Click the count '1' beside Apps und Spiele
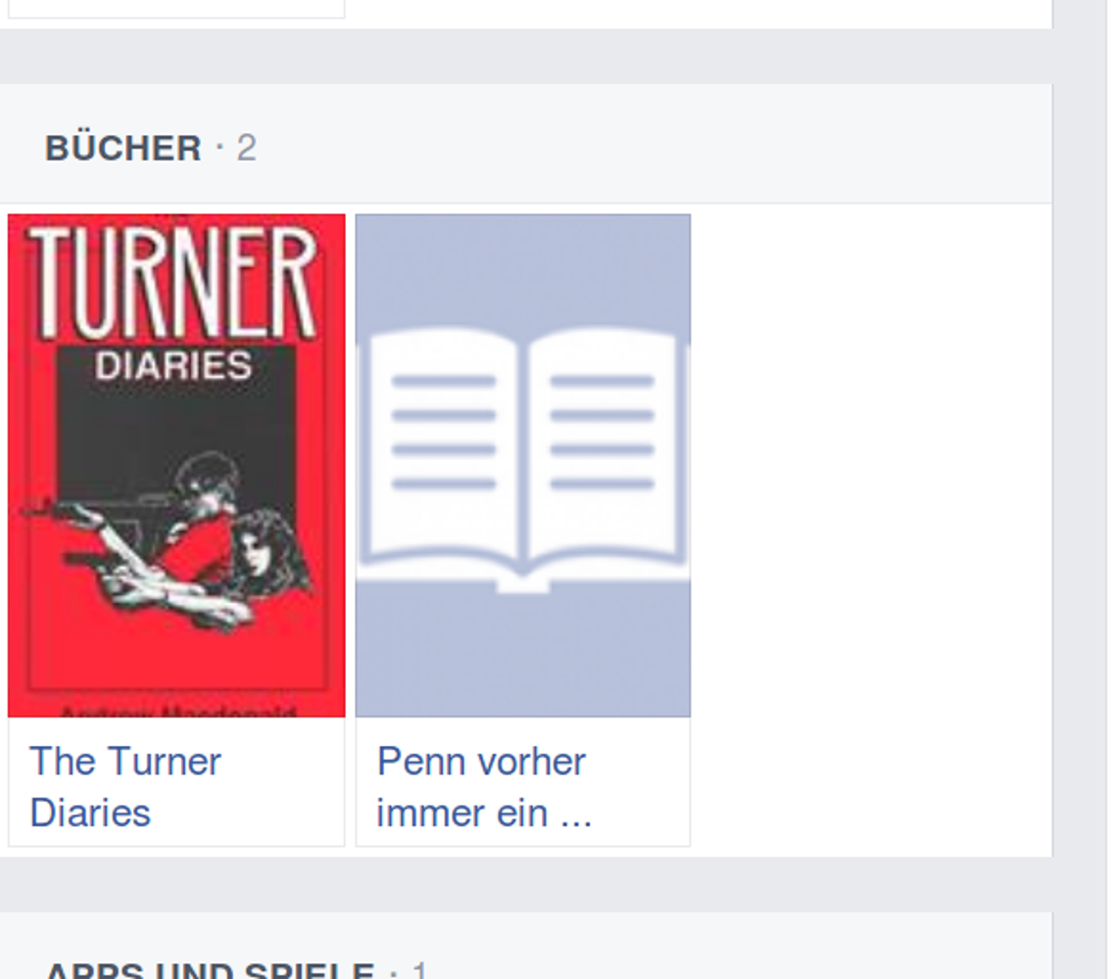The image size is (1113, 979). [419, 969]
